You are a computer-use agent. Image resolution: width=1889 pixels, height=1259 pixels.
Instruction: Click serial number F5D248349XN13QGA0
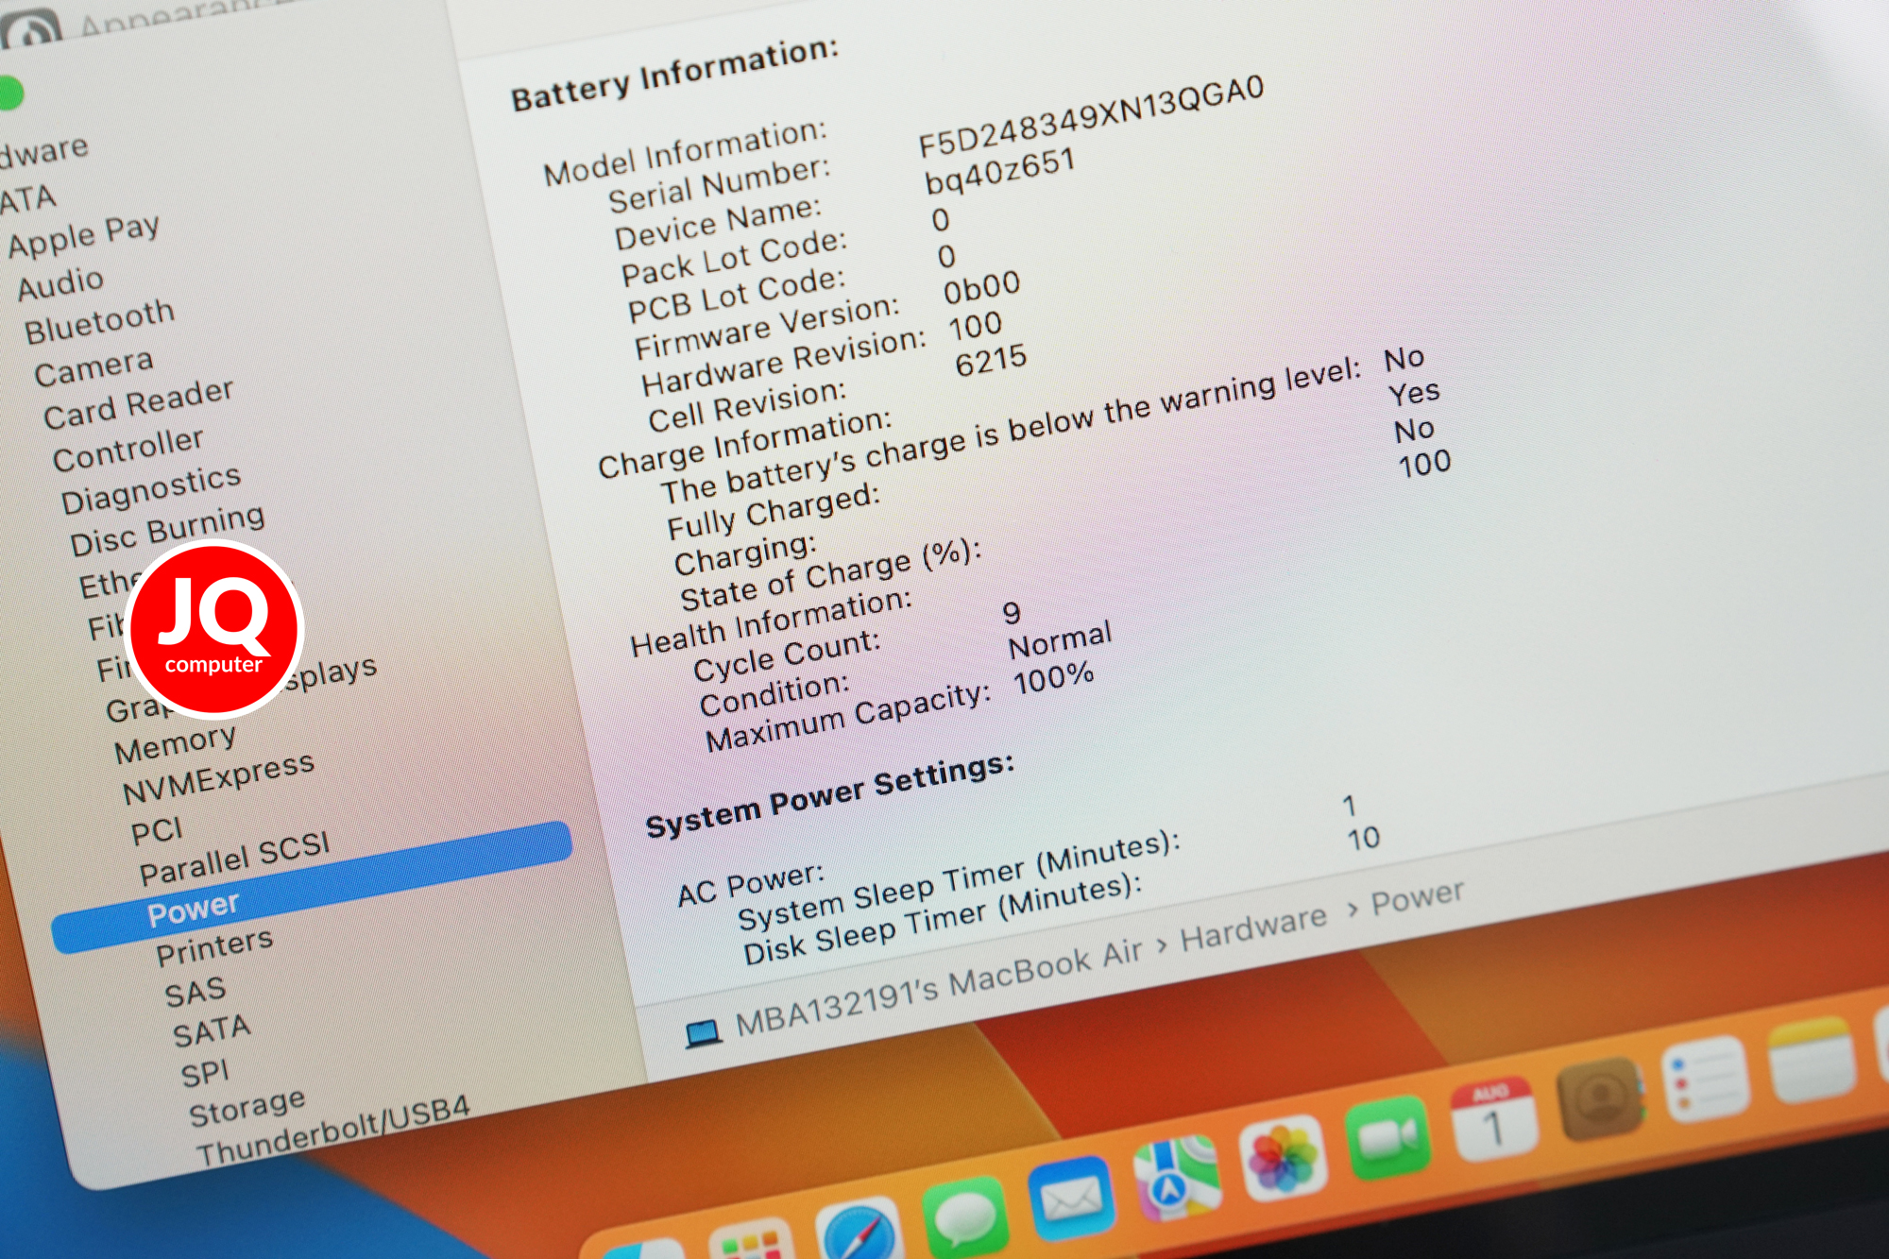[x=1091, y=116]
